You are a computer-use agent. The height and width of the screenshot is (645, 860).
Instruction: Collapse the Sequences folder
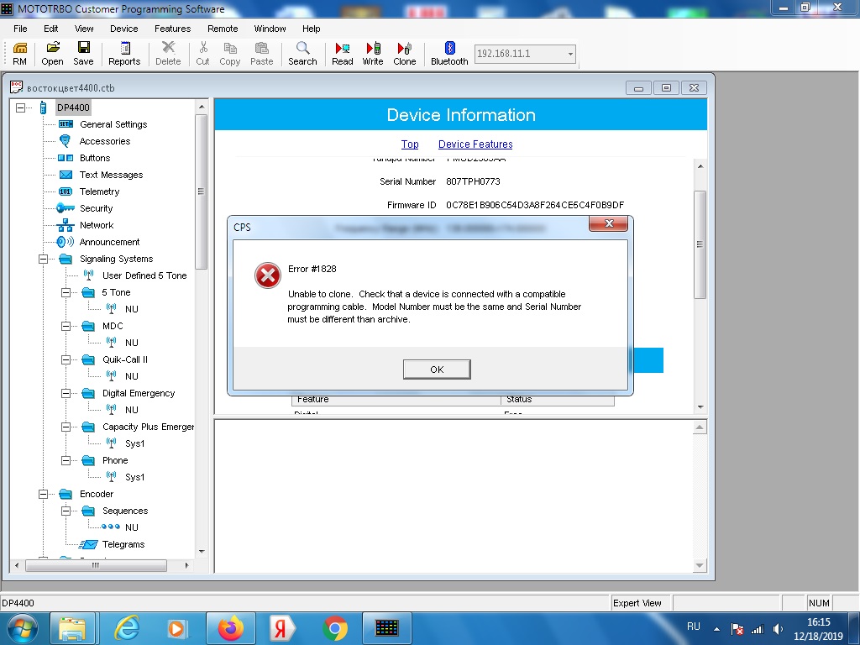[66, 511]
